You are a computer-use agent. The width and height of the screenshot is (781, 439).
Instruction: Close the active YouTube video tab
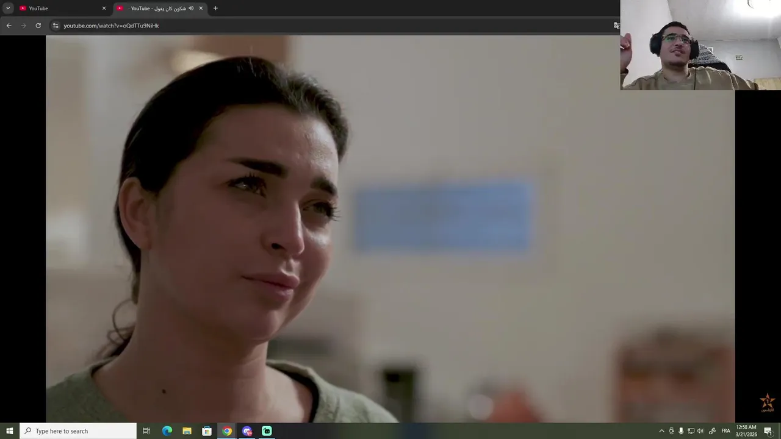pos(201,9)
